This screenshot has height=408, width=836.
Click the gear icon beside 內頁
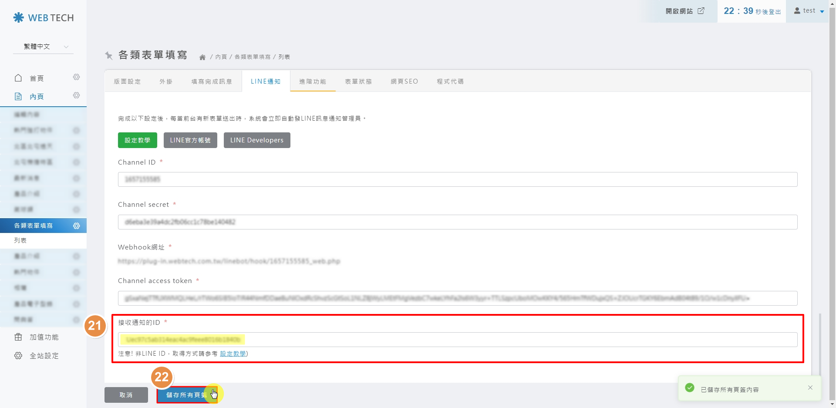tap(76, 95)
